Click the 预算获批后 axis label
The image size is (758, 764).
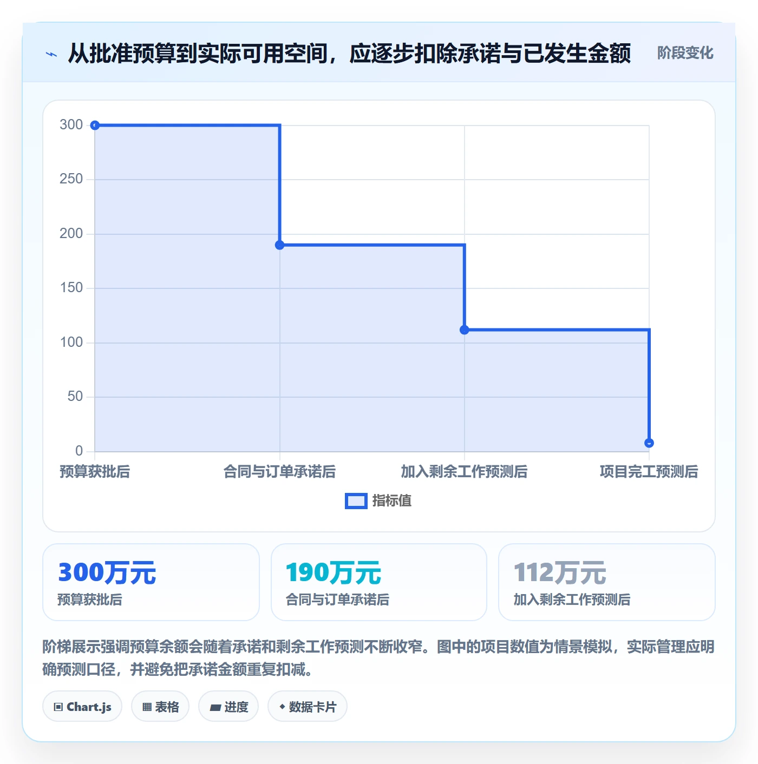(95, 472)
